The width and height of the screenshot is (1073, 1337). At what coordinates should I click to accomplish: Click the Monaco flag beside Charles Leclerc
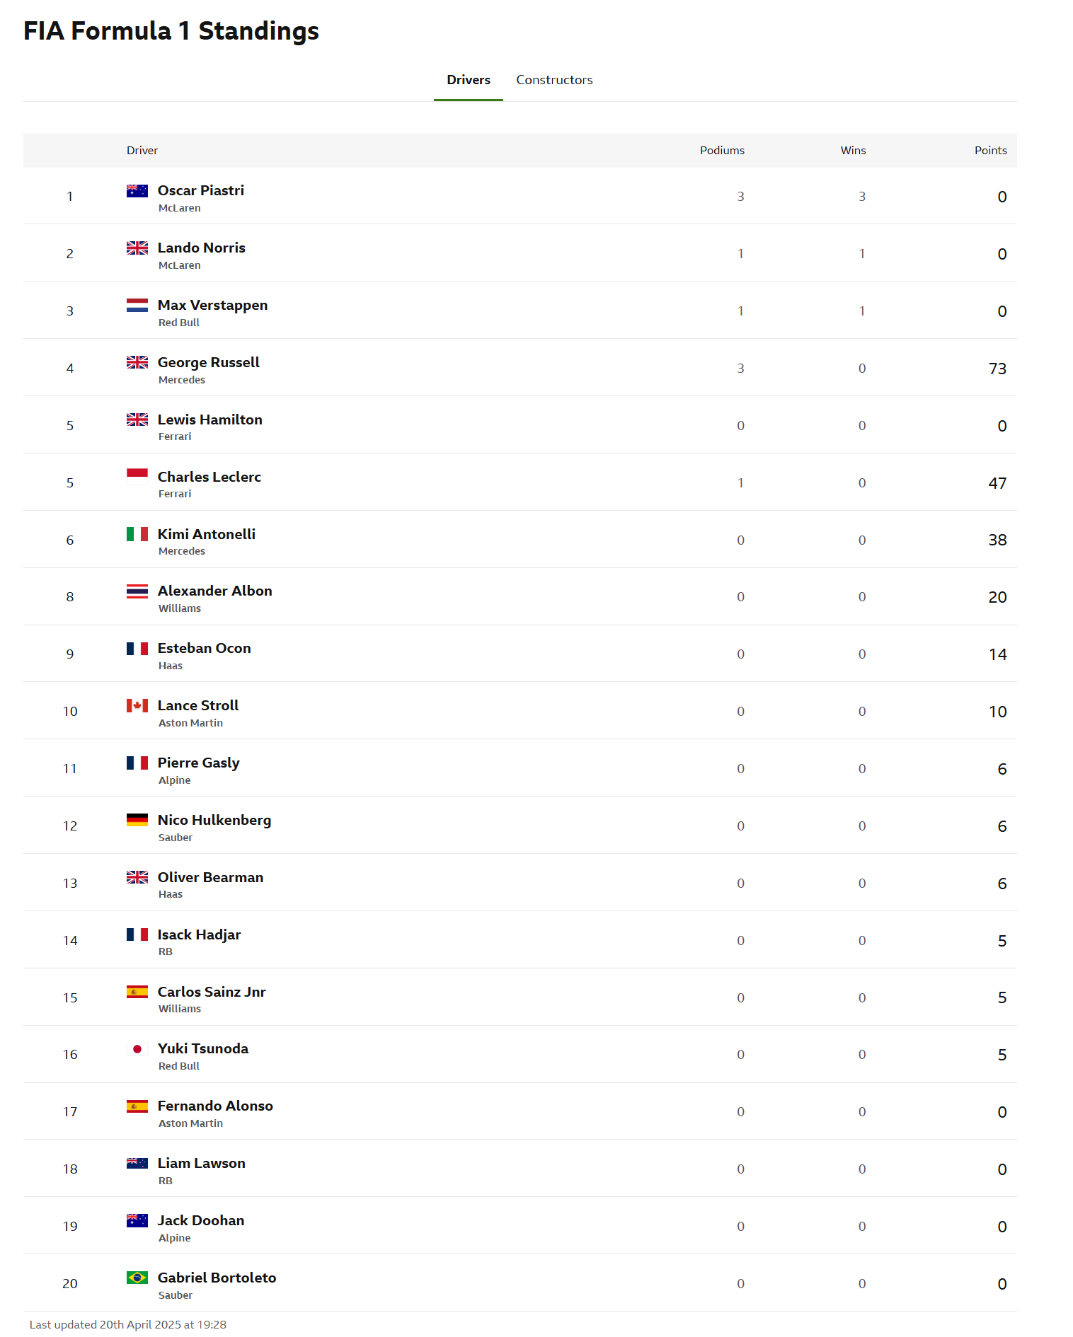[x=137, y=476]
